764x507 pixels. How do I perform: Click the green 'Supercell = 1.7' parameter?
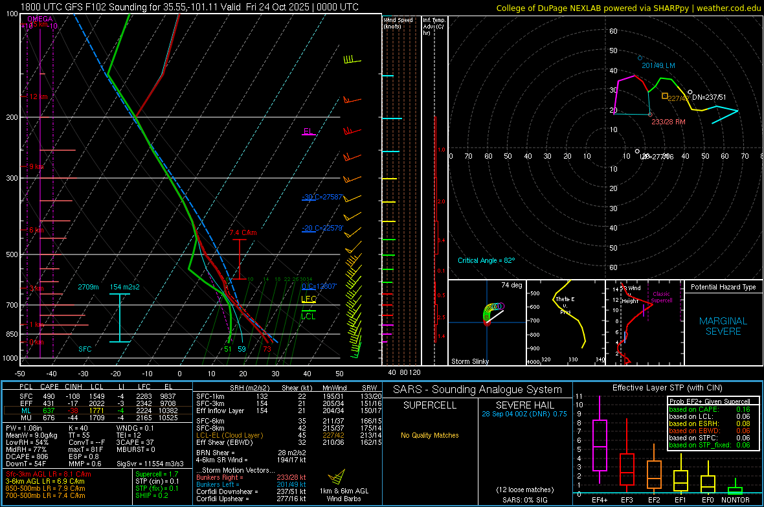[157, 474]
